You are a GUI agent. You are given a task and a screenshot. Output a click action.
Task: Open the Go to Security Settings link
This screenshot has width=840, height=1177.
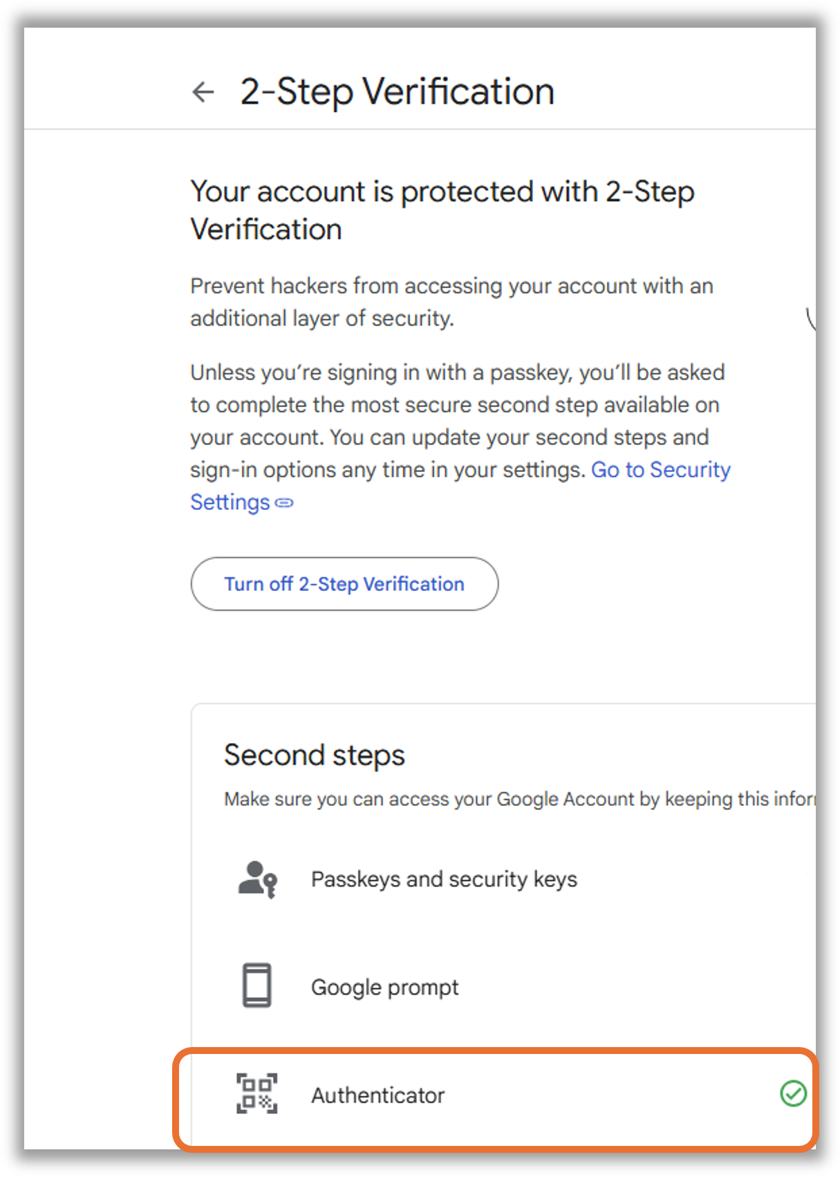click(460, 486)
